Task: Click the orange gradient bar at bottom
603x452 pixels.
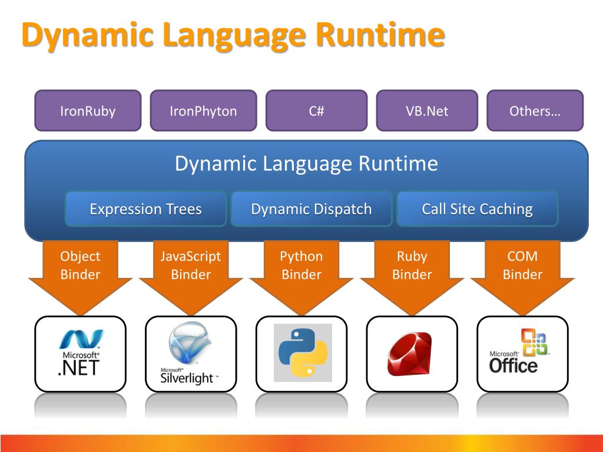Action: [301, 438]
